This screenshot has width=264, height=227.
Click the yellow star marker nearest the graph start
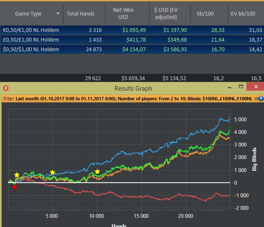[17, 175]
